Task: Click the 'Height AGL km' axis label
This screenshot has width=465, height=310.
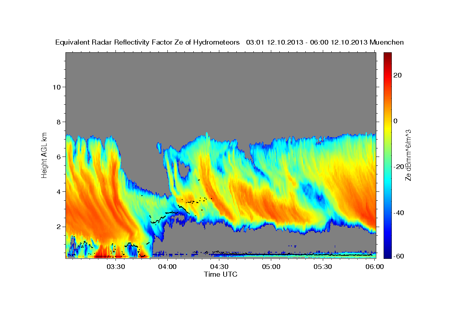Action: [x=45, y=155]
